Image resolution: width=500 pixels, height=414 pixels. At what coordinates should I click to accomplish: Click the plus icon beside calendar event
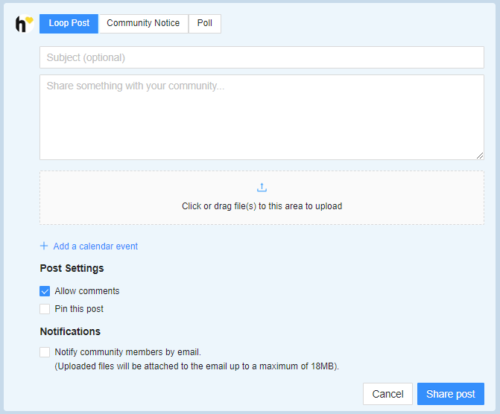[44, 246]
